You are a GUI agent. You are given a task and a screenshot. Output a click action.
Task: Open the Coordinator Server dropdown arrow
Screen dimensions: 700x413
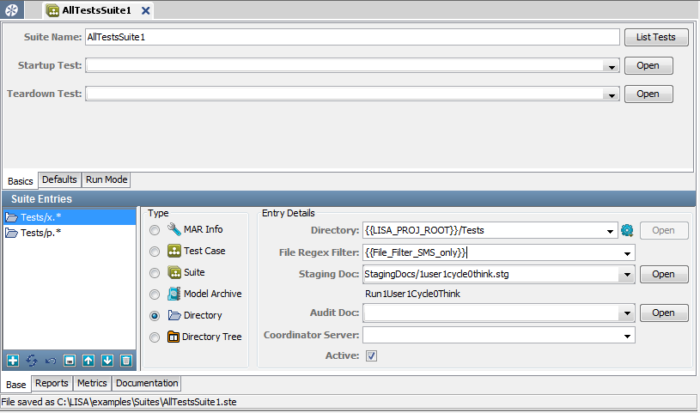point(627,336)
